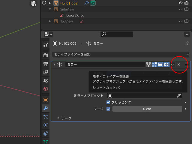The height and width of the screenshot is (144, 192).
Task: Click Hull01.002 mesh data icon in outliner
Action: (93, 3)
